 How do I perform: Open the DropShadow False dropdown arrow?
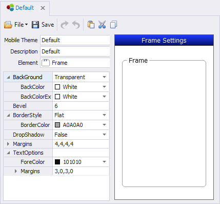coord(104,135)
